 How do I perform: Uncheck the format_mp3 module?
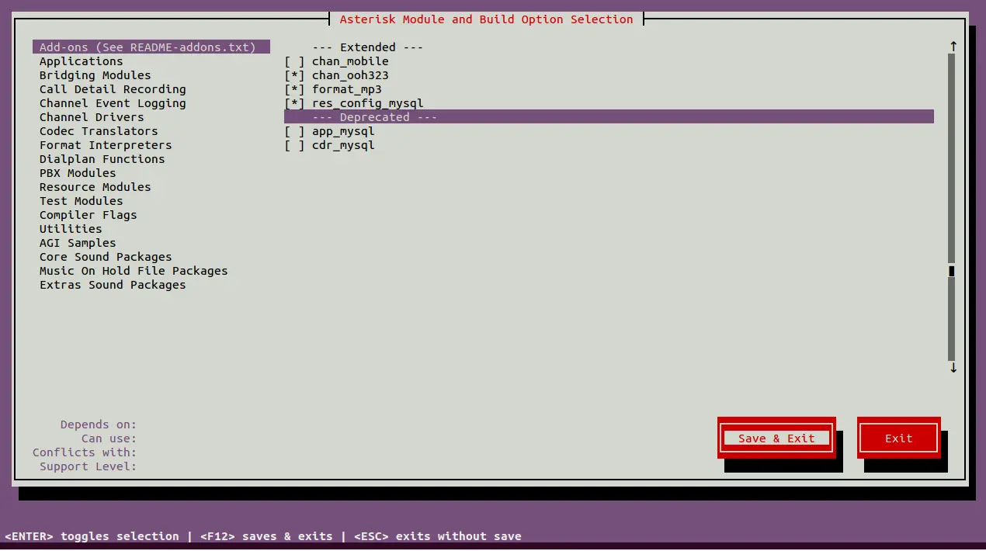pos(294,89)
